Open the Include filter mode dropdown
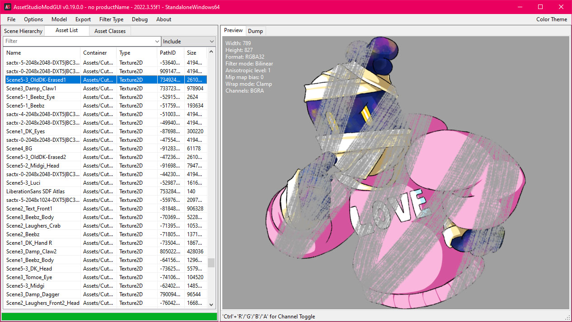This screenshot has height=322, width=572. pyautogui.click(x=189, y=41)
